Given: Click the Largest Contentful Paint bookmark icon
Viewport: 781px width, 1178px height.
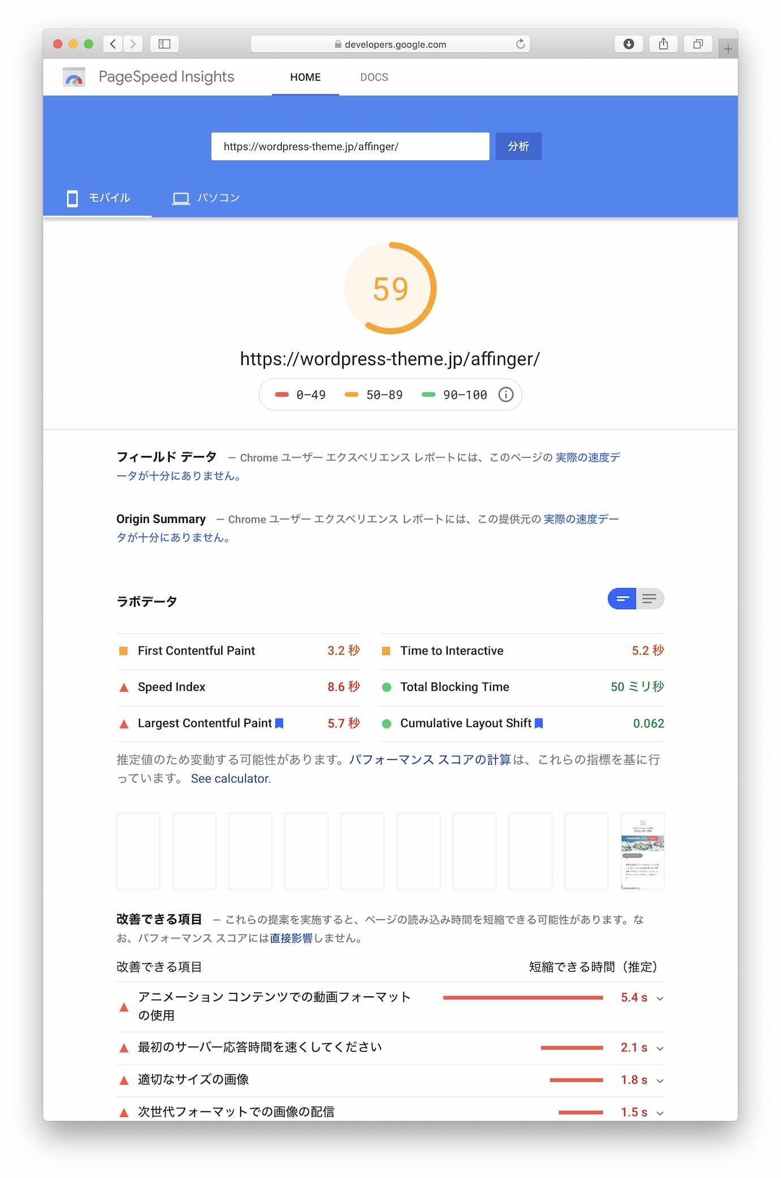Looking at the screenshot, I should pos(279,723).
